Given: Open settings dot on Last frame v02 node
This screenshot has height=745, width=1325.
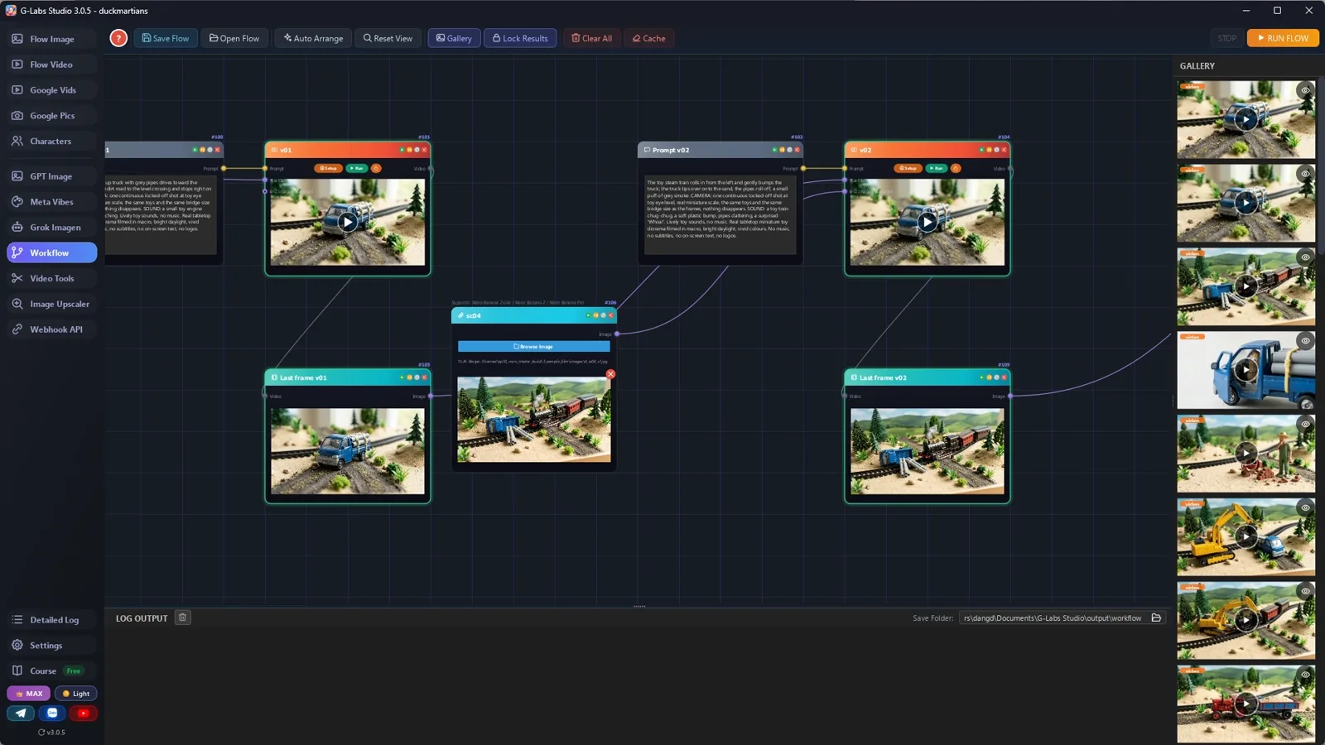Looking at the screenshot, I should (996, 377).
